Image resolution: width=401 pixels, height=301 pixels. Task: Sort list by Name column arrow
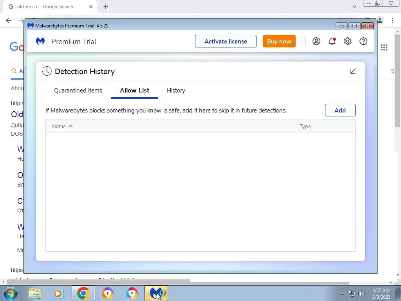(x=70, y=126)
